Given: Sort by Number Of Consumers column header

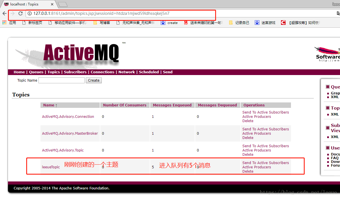Looking at the screenshot, I should pyautogui.click(x=125, y=105).
